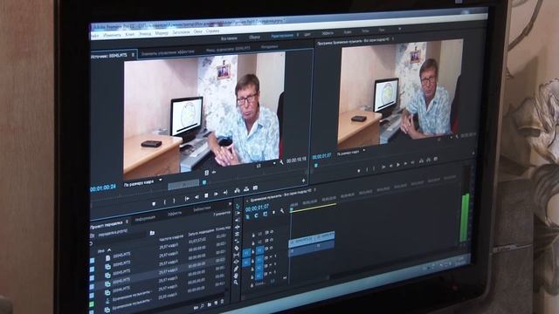Open Информация tab in Project panel
Screen dimensions: 559x314
tap(146, 218)
